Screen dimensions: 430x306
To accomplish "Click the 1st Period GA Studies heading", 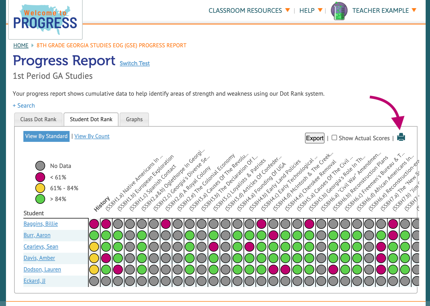I will 53,76.
